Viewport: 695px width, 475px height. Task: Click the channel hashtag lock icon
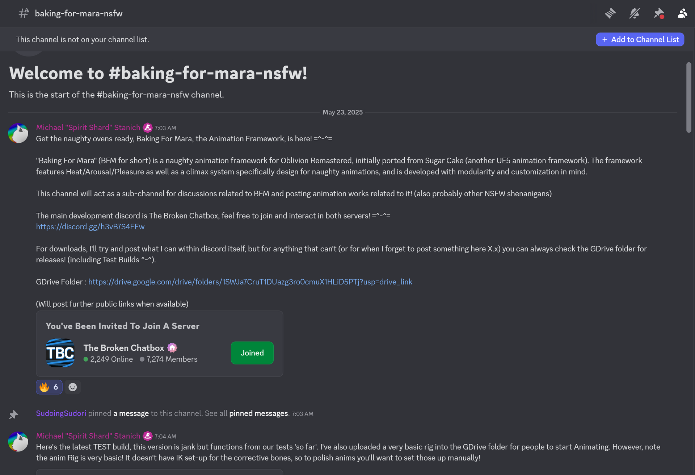24,13
